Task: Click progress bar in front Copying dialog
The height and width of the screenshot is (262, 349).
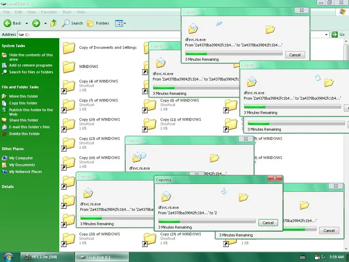Action: pos(207,221)
